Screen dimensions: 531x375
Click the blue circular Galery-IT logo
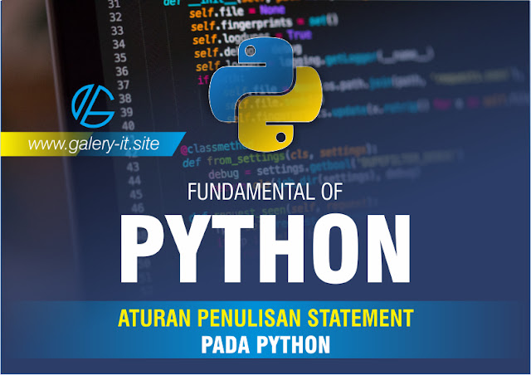point(93,106)
